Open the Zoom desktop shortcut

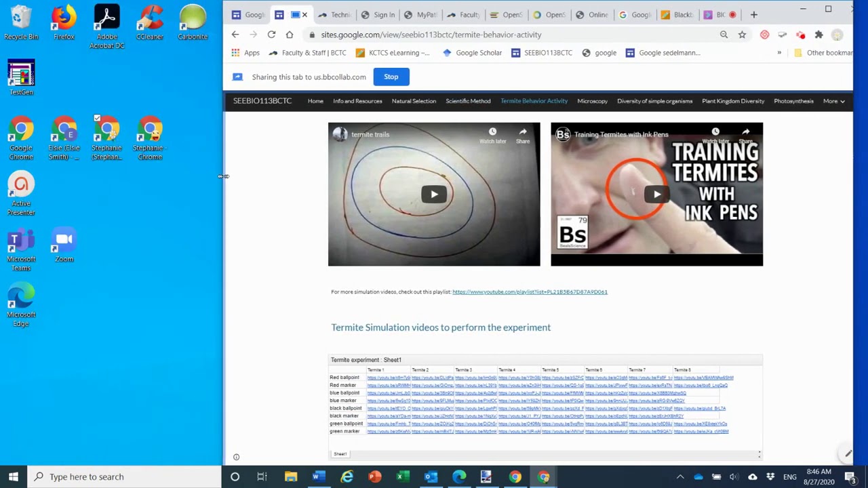tap(64, 245)
